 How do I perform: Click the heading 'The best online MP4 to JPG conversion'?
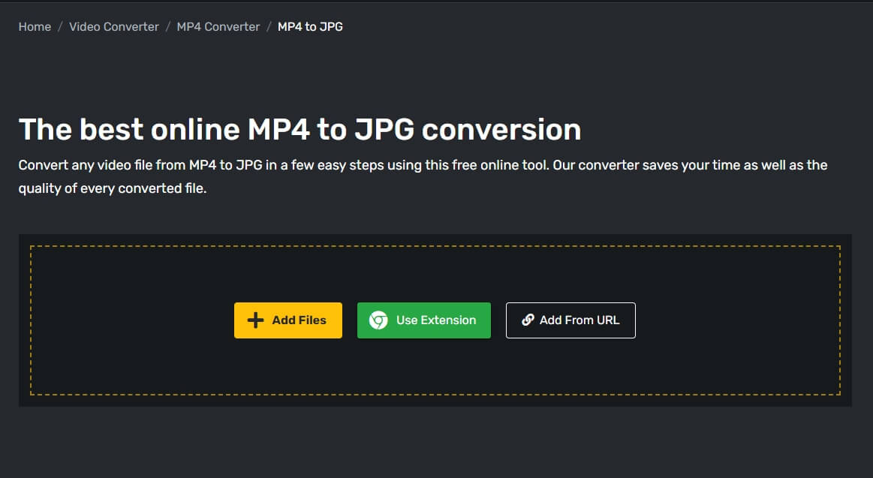point(300,129)
